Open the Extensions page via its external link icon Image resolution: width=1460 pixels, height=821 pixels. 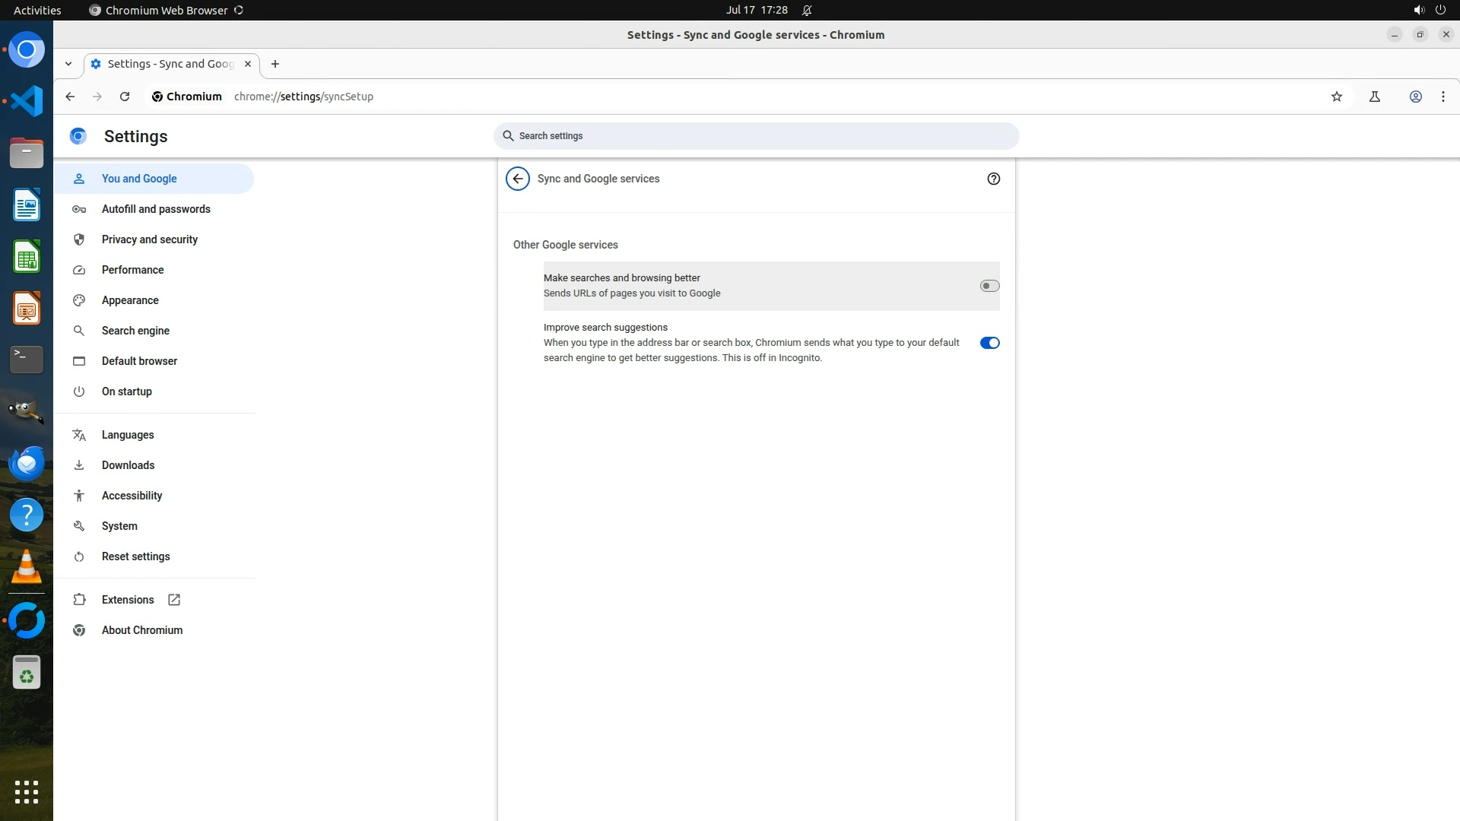[x=174, y=600]
